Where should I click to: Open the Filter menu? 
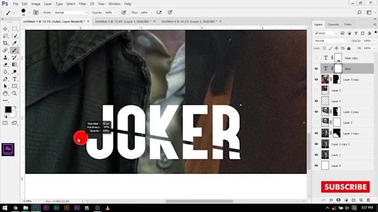[x=82, y=4]
